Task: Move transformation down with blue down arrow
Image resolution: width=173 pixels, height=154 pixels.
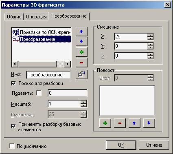Action: [81, 41]
